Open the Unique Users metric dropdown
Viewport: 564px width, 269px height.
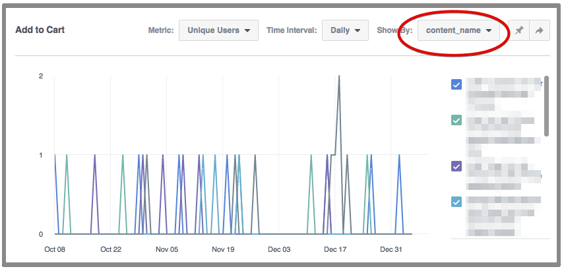(x=218, y=30)
